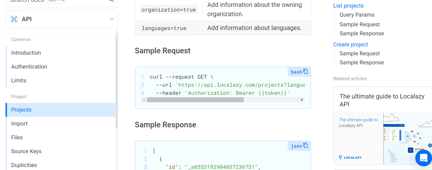Open the Introduction page
432x170 pixels.
26,53
